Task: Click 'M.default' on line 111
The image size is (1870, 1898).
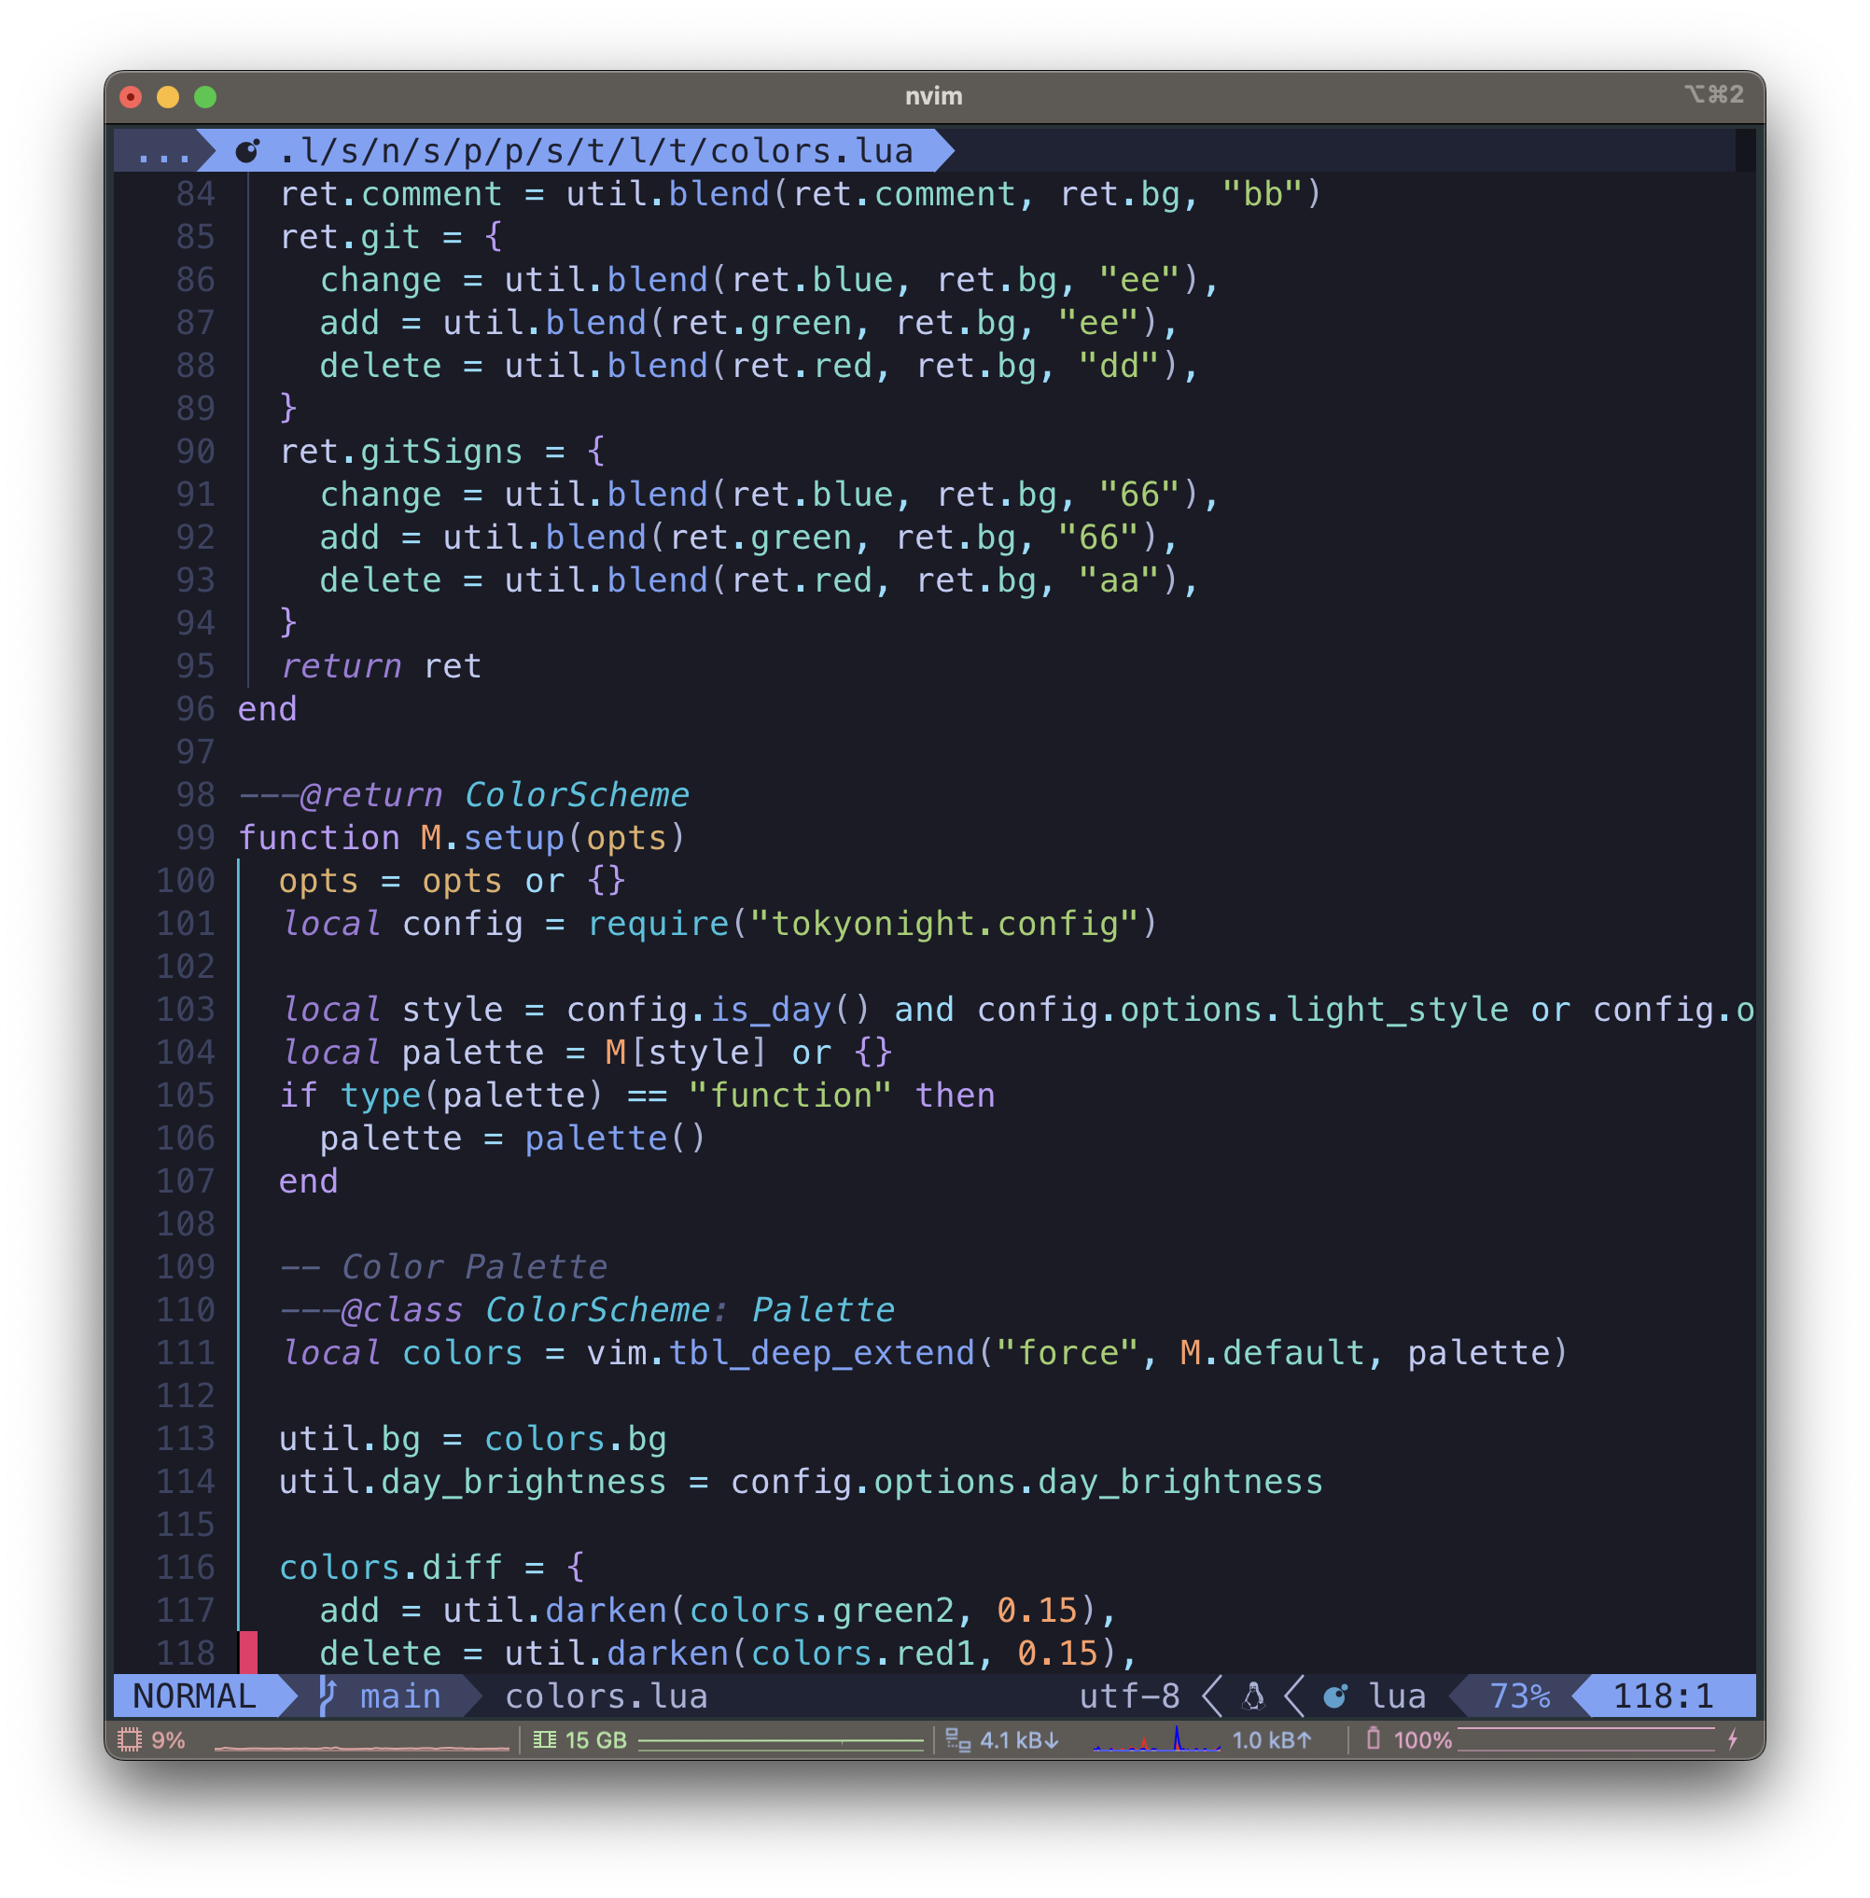Action: pyautogui.click(x=1272, y=1352)
